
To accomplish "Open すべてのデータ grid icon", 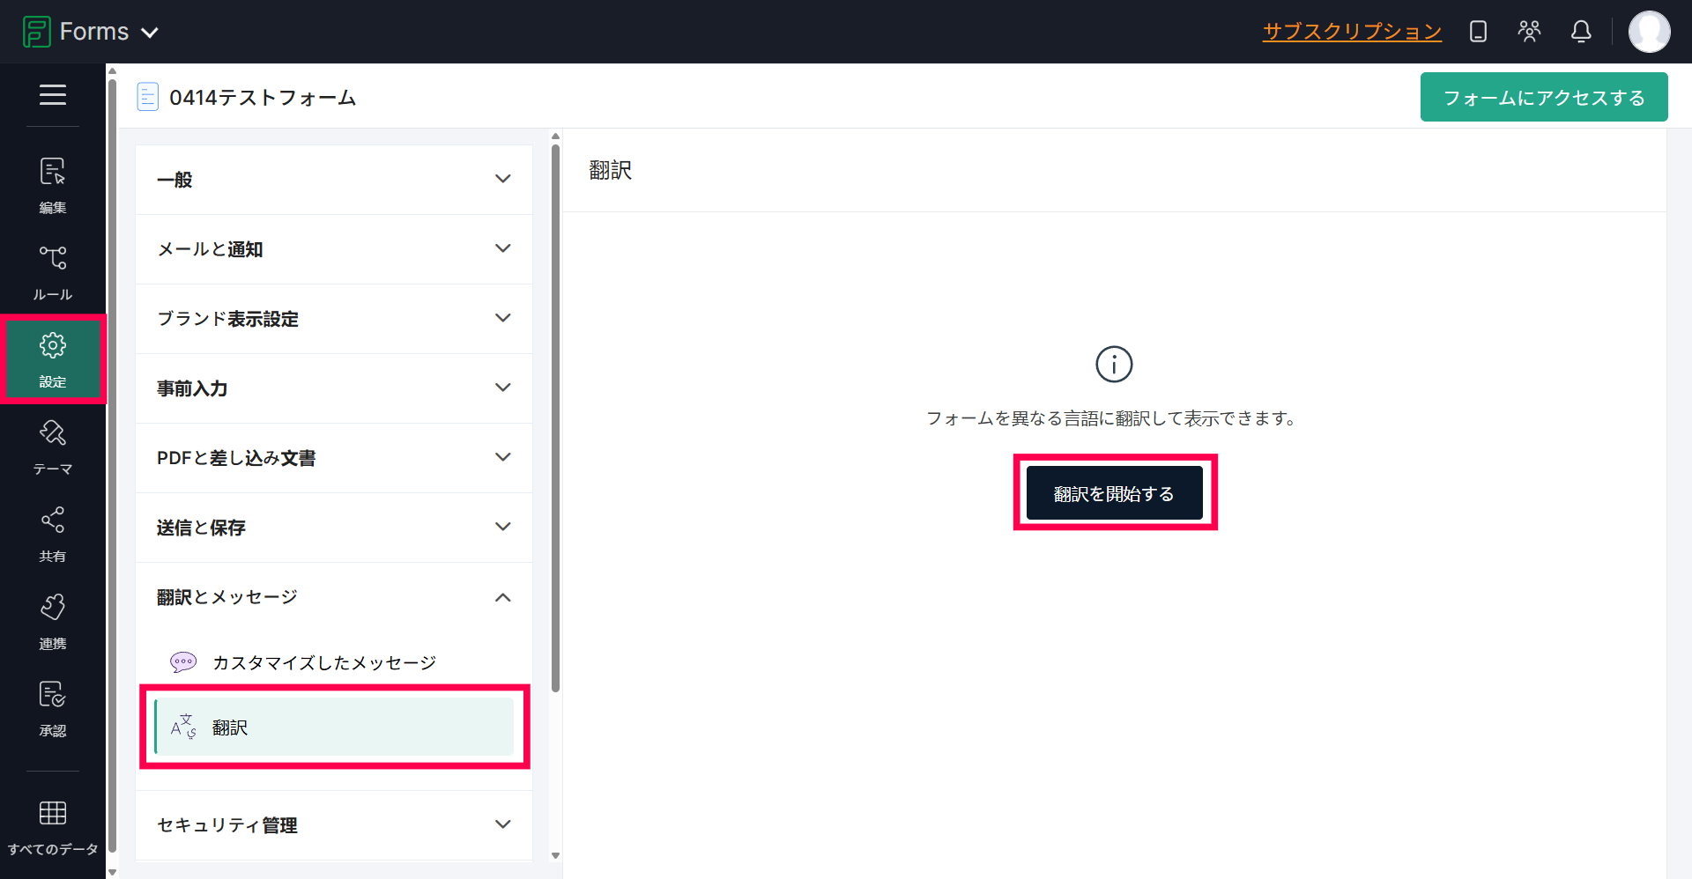I will click(52, 825).
